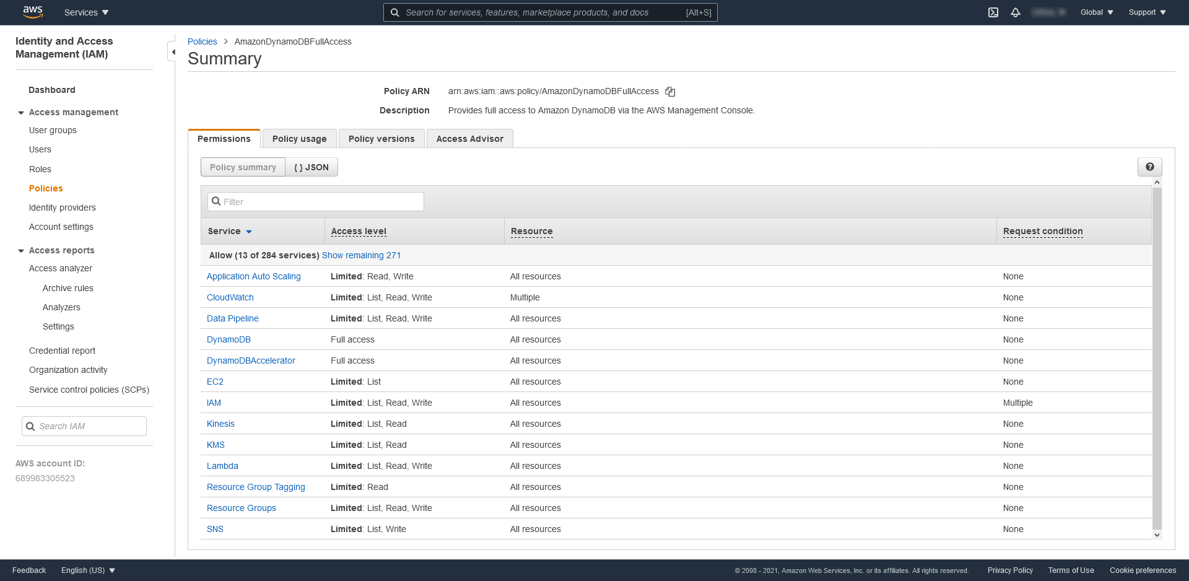Switch to the Access Advisor tab
1189x581 pixels.
click(470, 139)
